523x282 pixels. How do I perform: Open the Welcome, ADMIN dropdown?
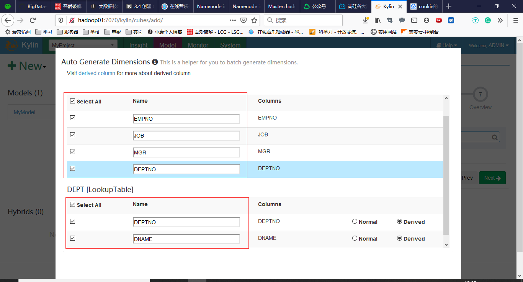(489, 45)
